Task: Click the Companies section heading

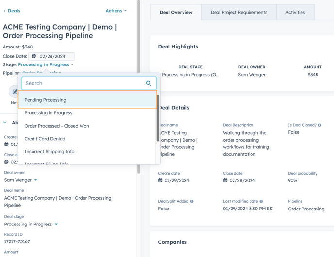Action: click(172, 242)
